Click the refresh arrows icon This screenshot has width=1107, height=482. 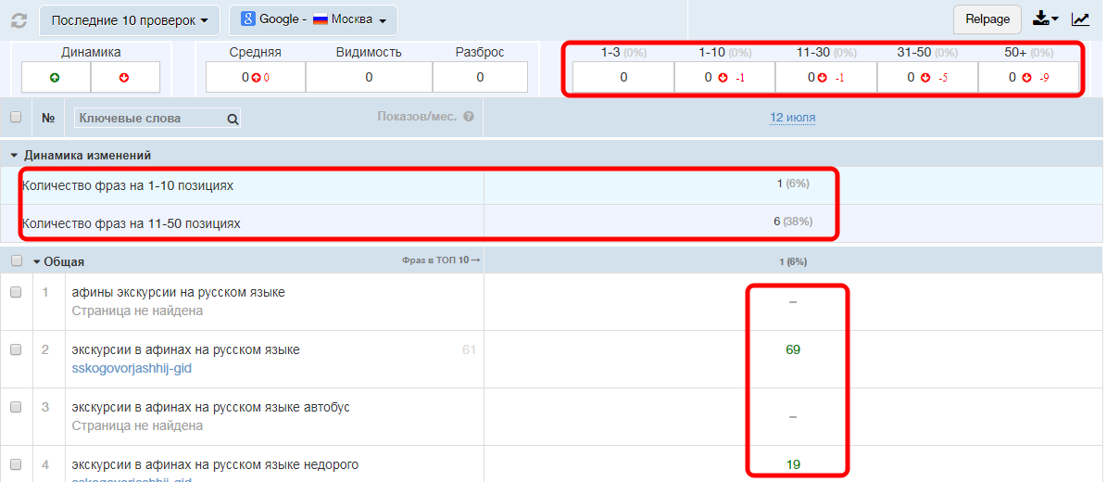click(19, 19)
